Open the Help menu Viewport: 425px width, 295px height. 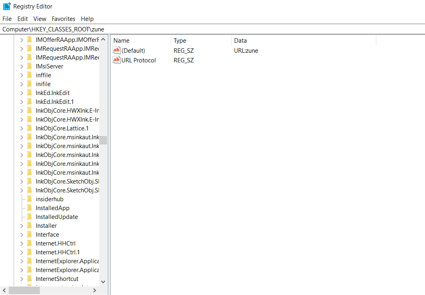point(87,19)
